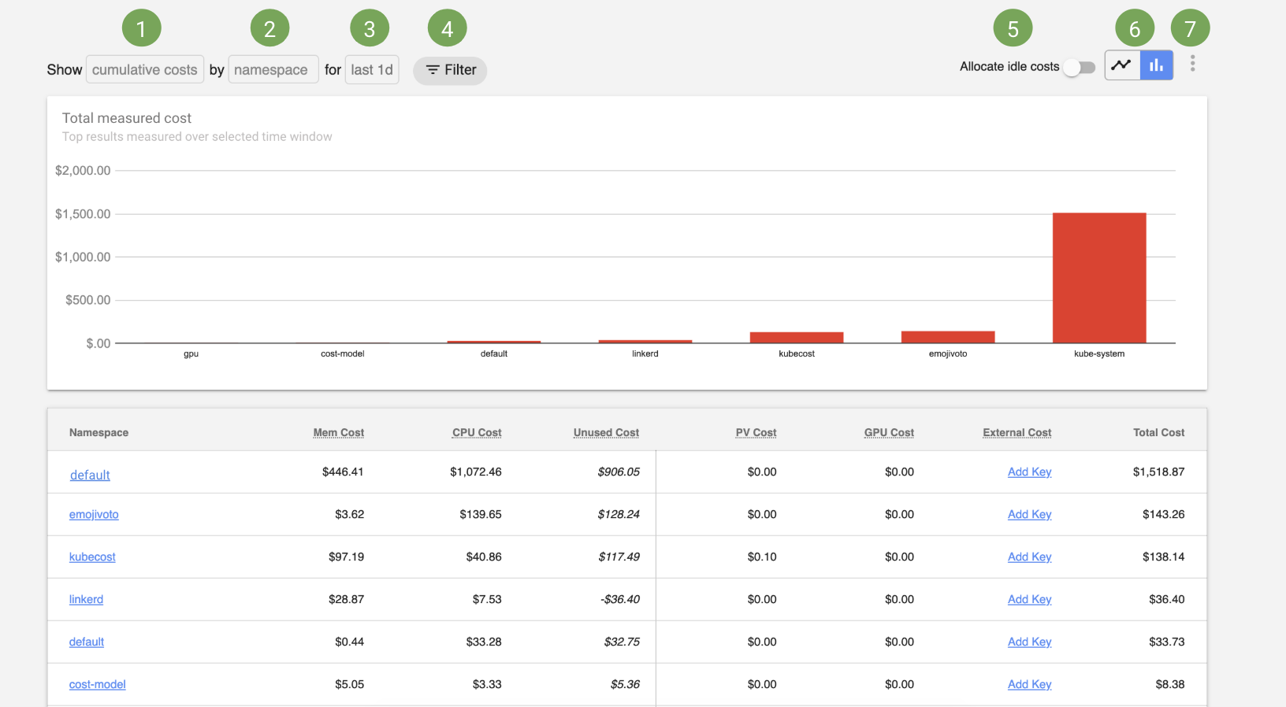This screenshot has width=1286, height=707.
Task: Switch to line chart view
Action: pyautogui.click(x=1122, y=65)
